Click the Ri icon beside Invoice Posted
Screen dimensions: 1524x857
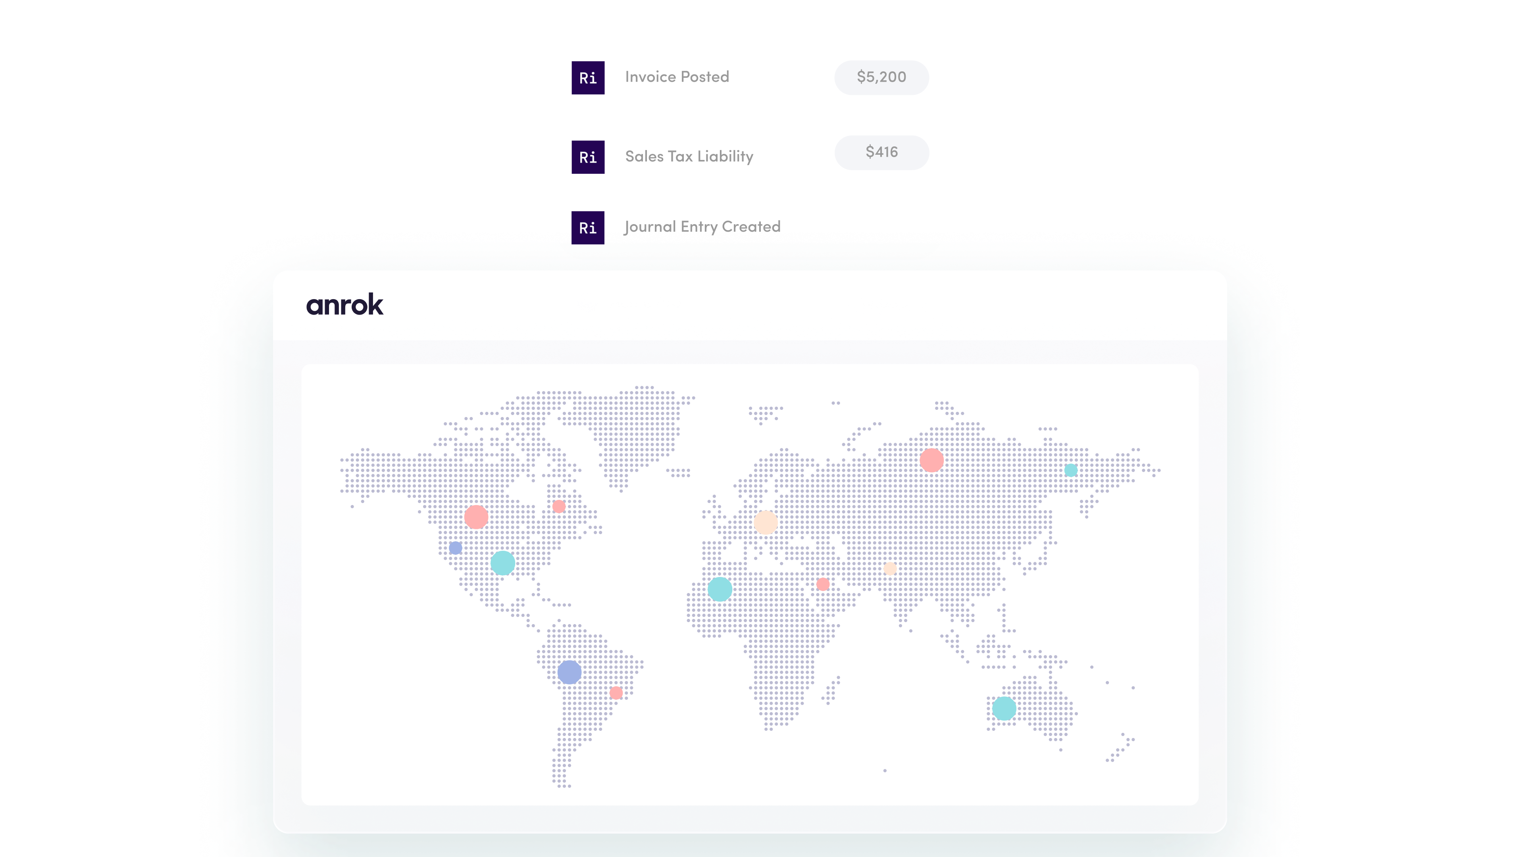tap(587, 77)
